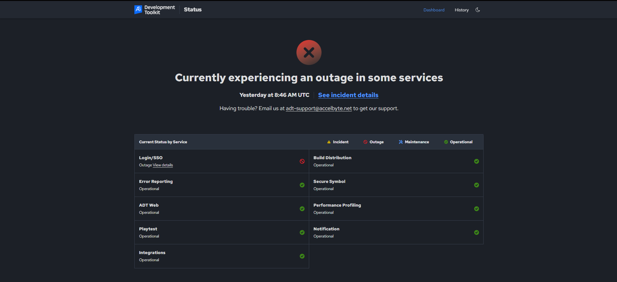This screenshot has width=617, height=282.
Task: Click Yesterday at 8:46 AM UTC timestamp
Action: pos(274,95)
